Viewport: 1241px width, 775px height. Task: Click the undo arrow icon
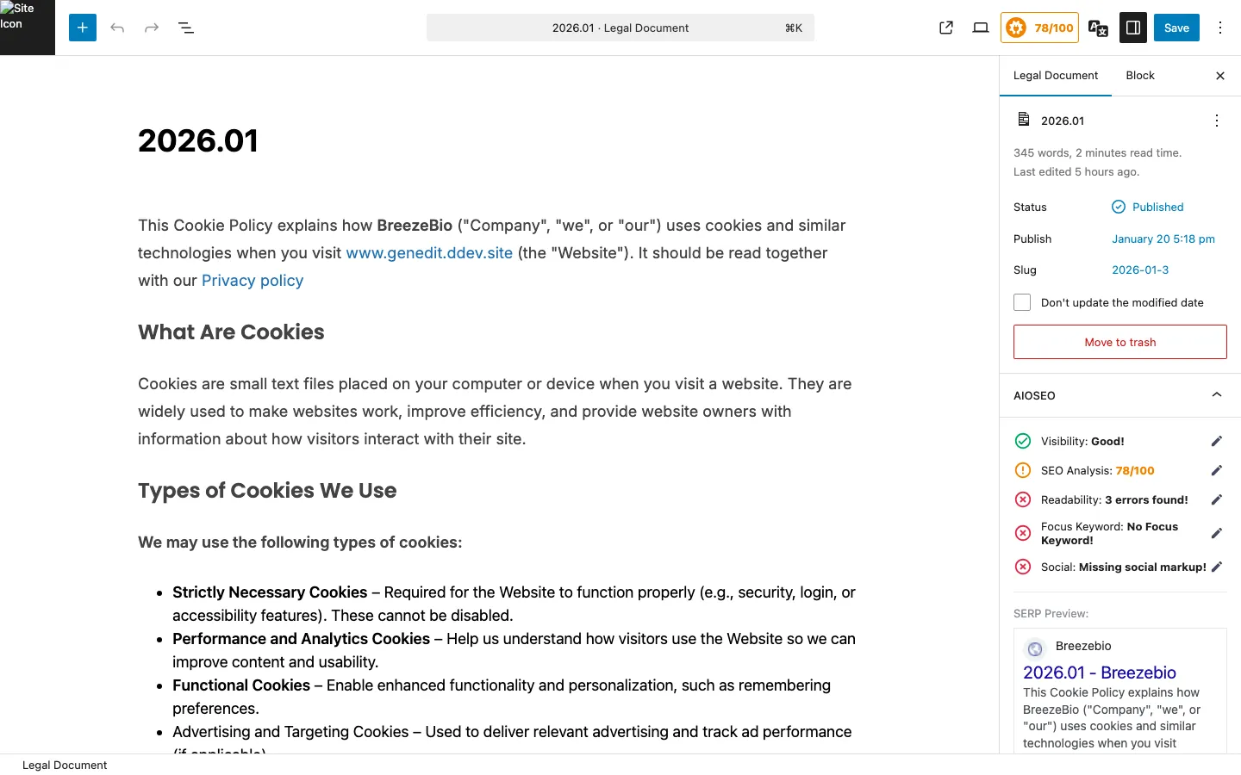coord(117,28)
